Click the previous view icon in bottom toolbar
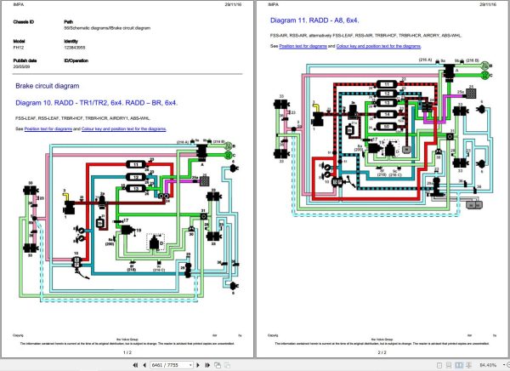The height and width of the screenshot is (371, 510). [x=218, y=365]
